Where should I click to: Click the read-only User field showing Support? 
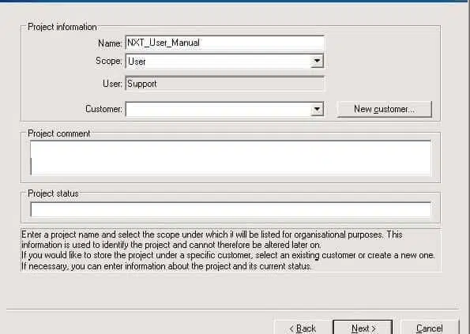(224, 84)
